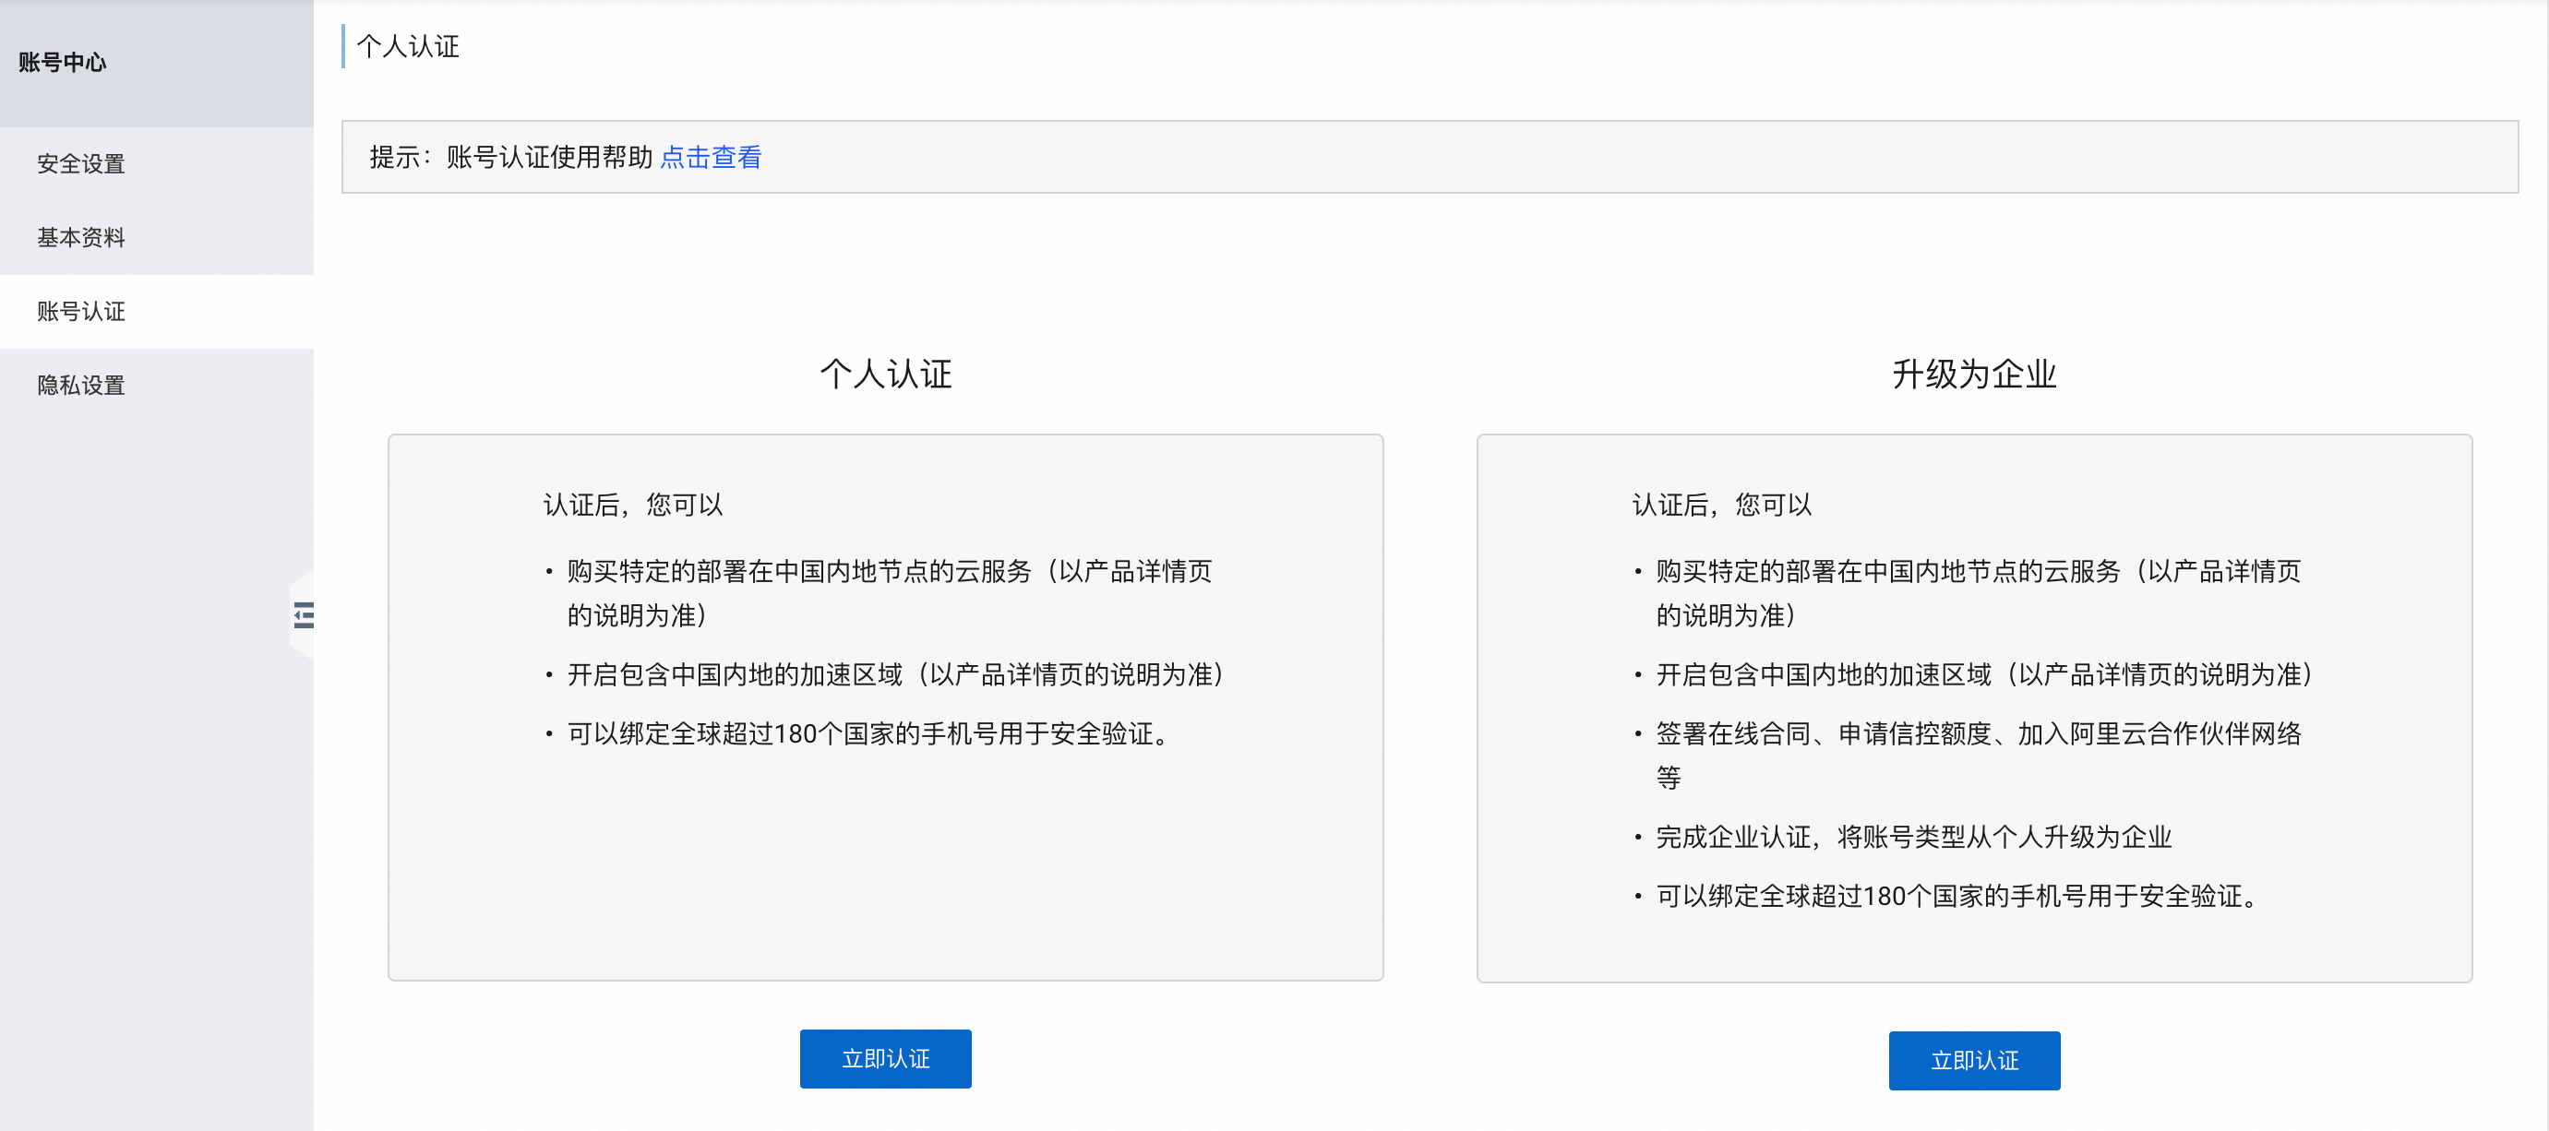Viewport: 2549px width, 1131px height.
Task: Click 认证后，您可以 text in personal card
Action: point(632,505)
